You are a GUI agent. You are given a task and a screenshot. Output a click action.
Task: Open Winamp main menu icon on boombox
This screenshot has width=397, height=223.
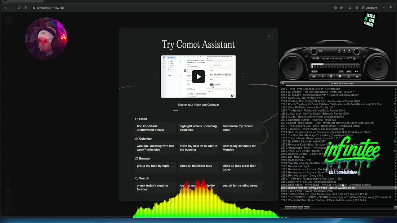coord(320,51)
